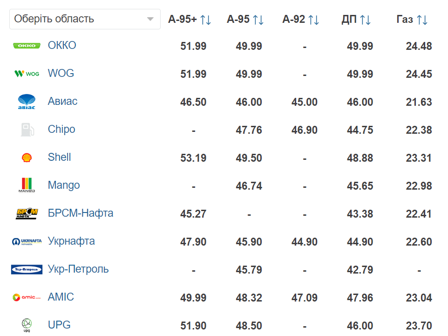Click the Shell logo icon

click(27, 158)
